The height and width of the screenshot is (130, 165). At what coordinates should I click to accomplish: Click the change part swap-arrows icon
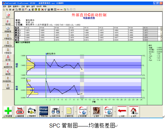(32, 111)
